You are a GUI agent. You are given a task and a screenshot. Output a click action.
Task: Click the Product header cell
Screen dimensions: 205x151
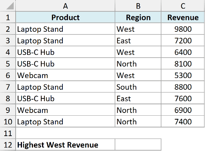coord(65,17)
